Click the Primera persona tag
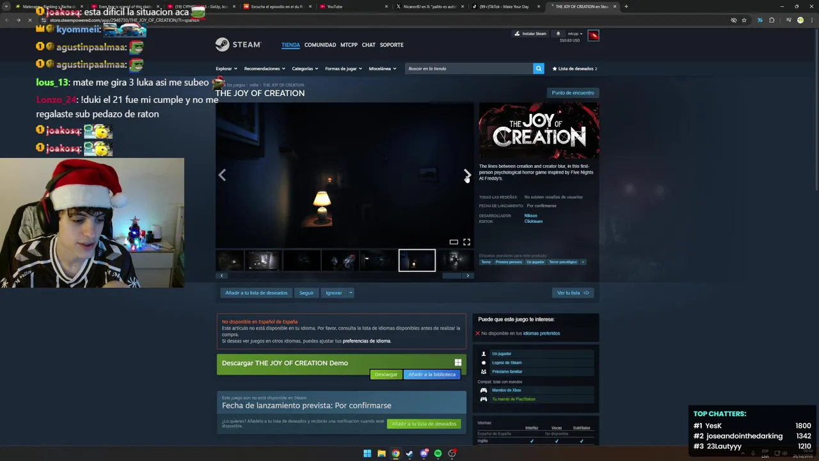819x461 pixels. coord(509,262)
